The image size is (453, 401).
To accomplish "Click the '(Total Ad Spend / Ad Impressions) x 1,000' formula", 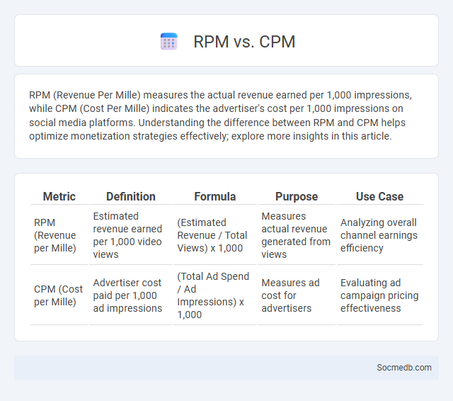I will [213, 295].
